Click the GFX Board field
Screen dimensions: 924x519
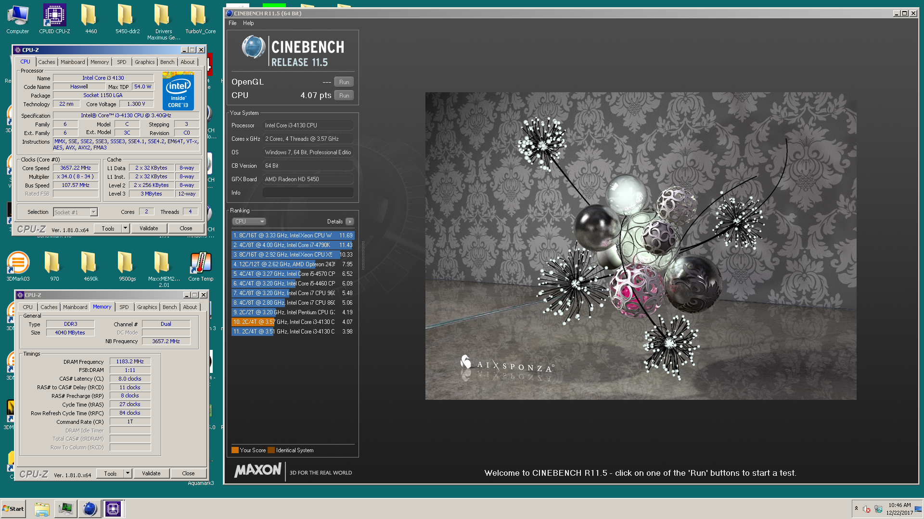[308, 179]
